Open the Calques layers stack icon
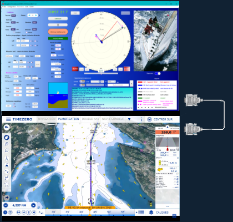Image resolution: width=233 pixels, height=222 pixels. tap(151, 213)
